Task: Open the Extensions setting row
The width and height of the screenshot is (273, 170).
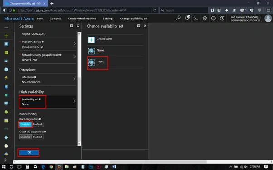Action: [x=48, y=80]
